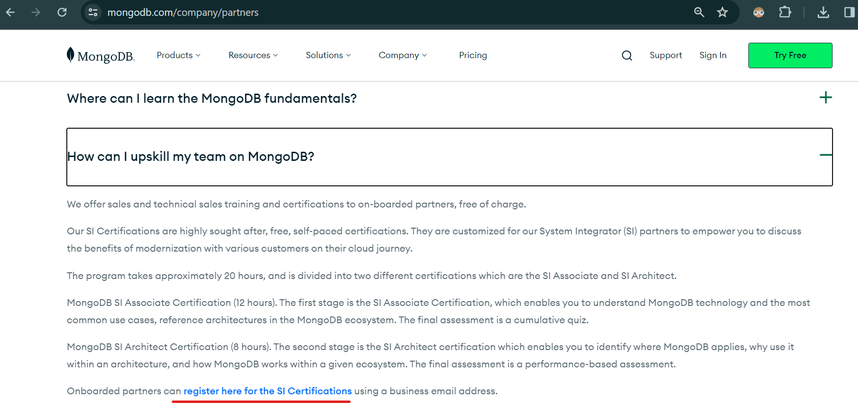Open the Resources dropdown menu

[x=253, y=55]
